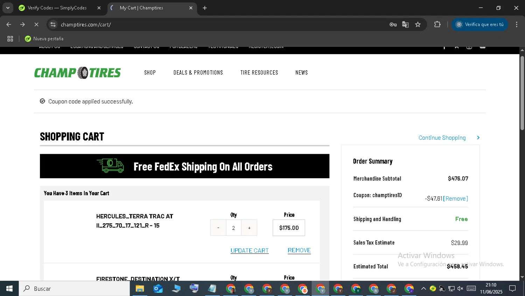Click the Buscar taskbar search box
The width and height of the screenshot is (525, 296).
point(74,289)
